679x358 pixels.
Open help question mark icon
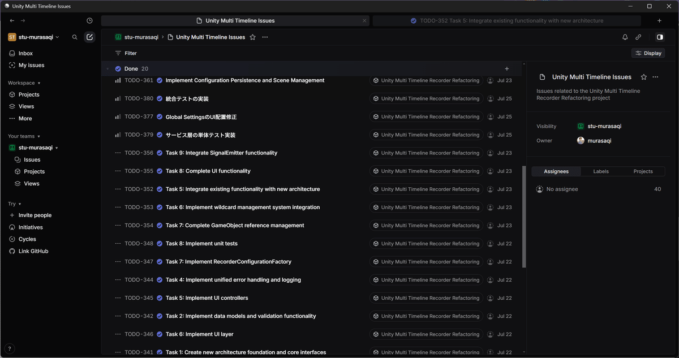(9, 349)
